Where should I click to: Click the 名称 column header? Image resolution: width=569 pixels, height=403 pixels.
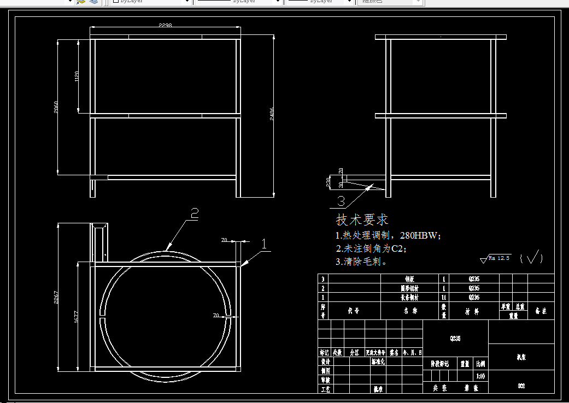[x=410, y=311]
